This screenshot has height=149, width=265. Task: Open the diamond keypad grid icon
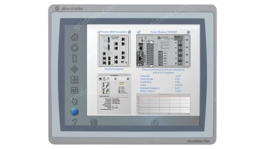(74, 69)
